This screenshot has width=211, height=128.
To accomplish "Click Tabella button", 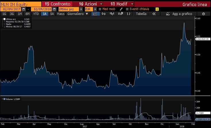I will (x=141, y=14).
